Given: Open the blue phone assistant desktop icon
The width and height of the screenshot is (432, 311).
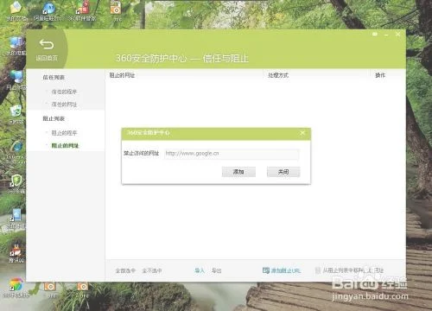Looking at the screenshot, I should coord(16,214).
